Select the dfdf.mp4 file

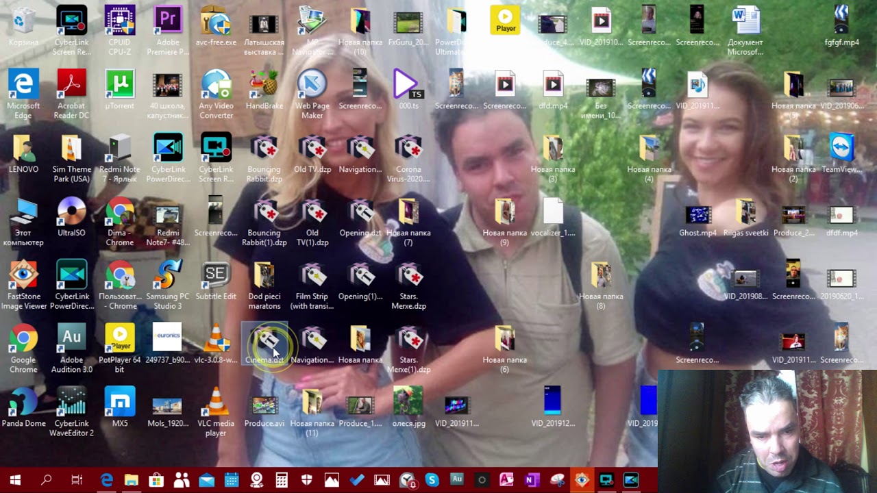tap(841, 220)
